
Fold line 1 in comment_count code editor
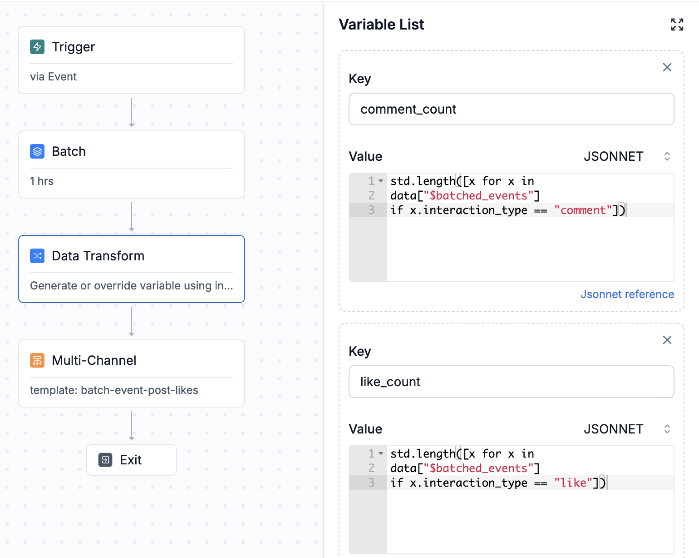(381, 181)
